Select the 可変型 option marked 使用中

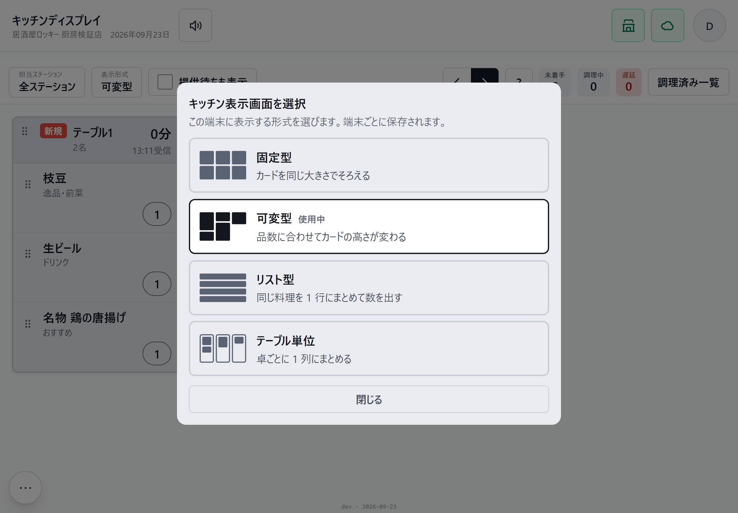click(369, 226)
